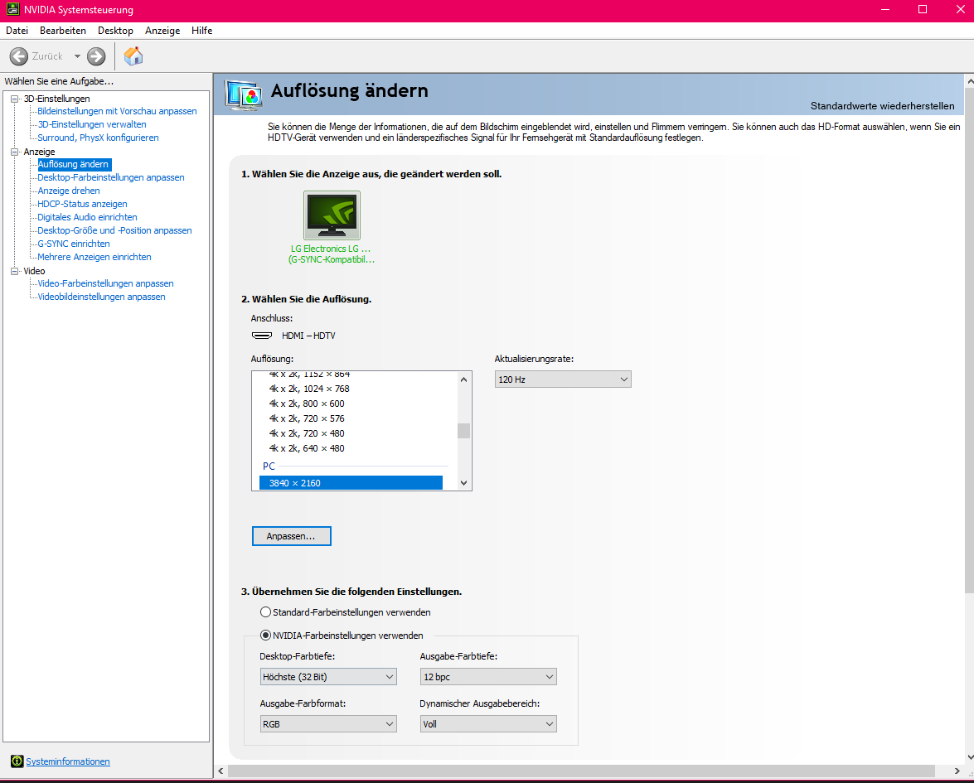Viewport: 974px width, 783px height.
Task: Open Videobildeinstellungen anpassen
Action: click(x=101, y=297)
